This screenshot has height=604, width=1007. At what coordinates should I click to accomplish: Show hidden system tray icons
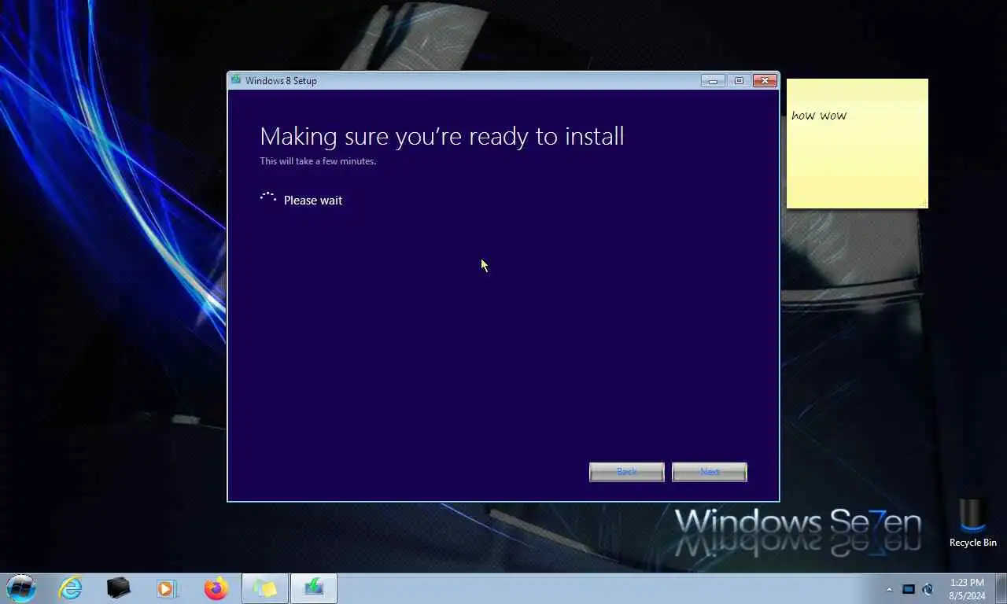click(x=890, y=589)
